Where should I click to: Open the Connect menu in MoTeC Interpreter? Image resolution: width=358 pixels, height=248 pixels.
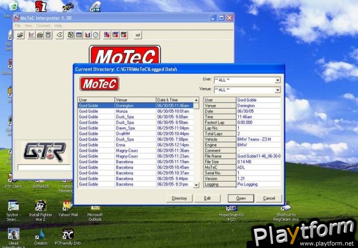43,26
